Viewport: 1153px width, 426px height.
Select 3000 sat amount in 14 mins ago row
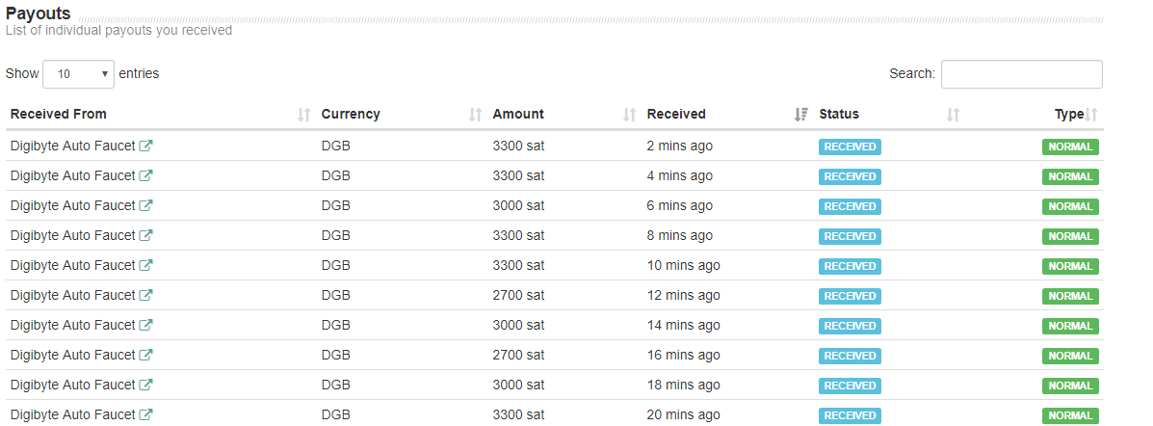click(x=518, y=325)
